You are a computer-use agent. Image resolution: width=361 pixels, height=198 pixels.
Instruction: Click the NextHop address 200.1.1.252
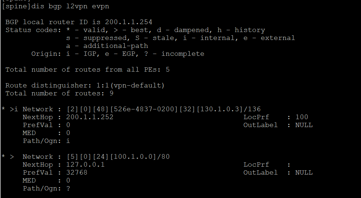(90, 117)
